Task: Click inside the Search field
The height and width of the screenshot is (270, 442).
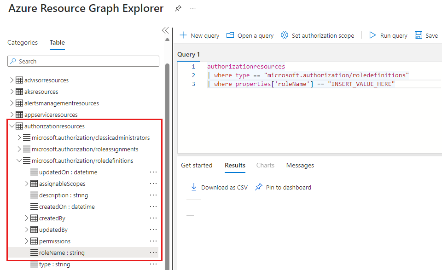Action: [x=83, y=61]
